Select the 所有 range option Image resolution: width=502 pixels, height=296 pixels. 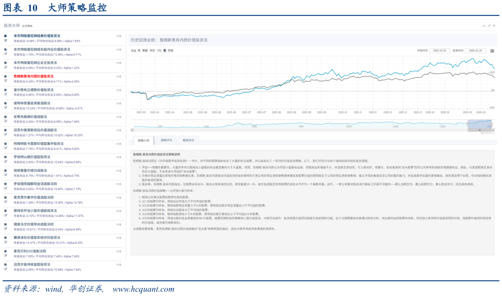(x=170, y=50)
